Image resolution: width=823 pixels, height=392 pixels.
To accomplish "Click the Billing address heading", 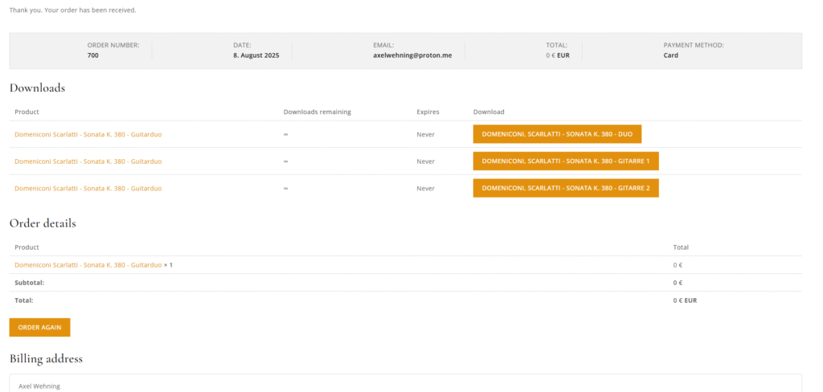I will (x=46, y=358).
